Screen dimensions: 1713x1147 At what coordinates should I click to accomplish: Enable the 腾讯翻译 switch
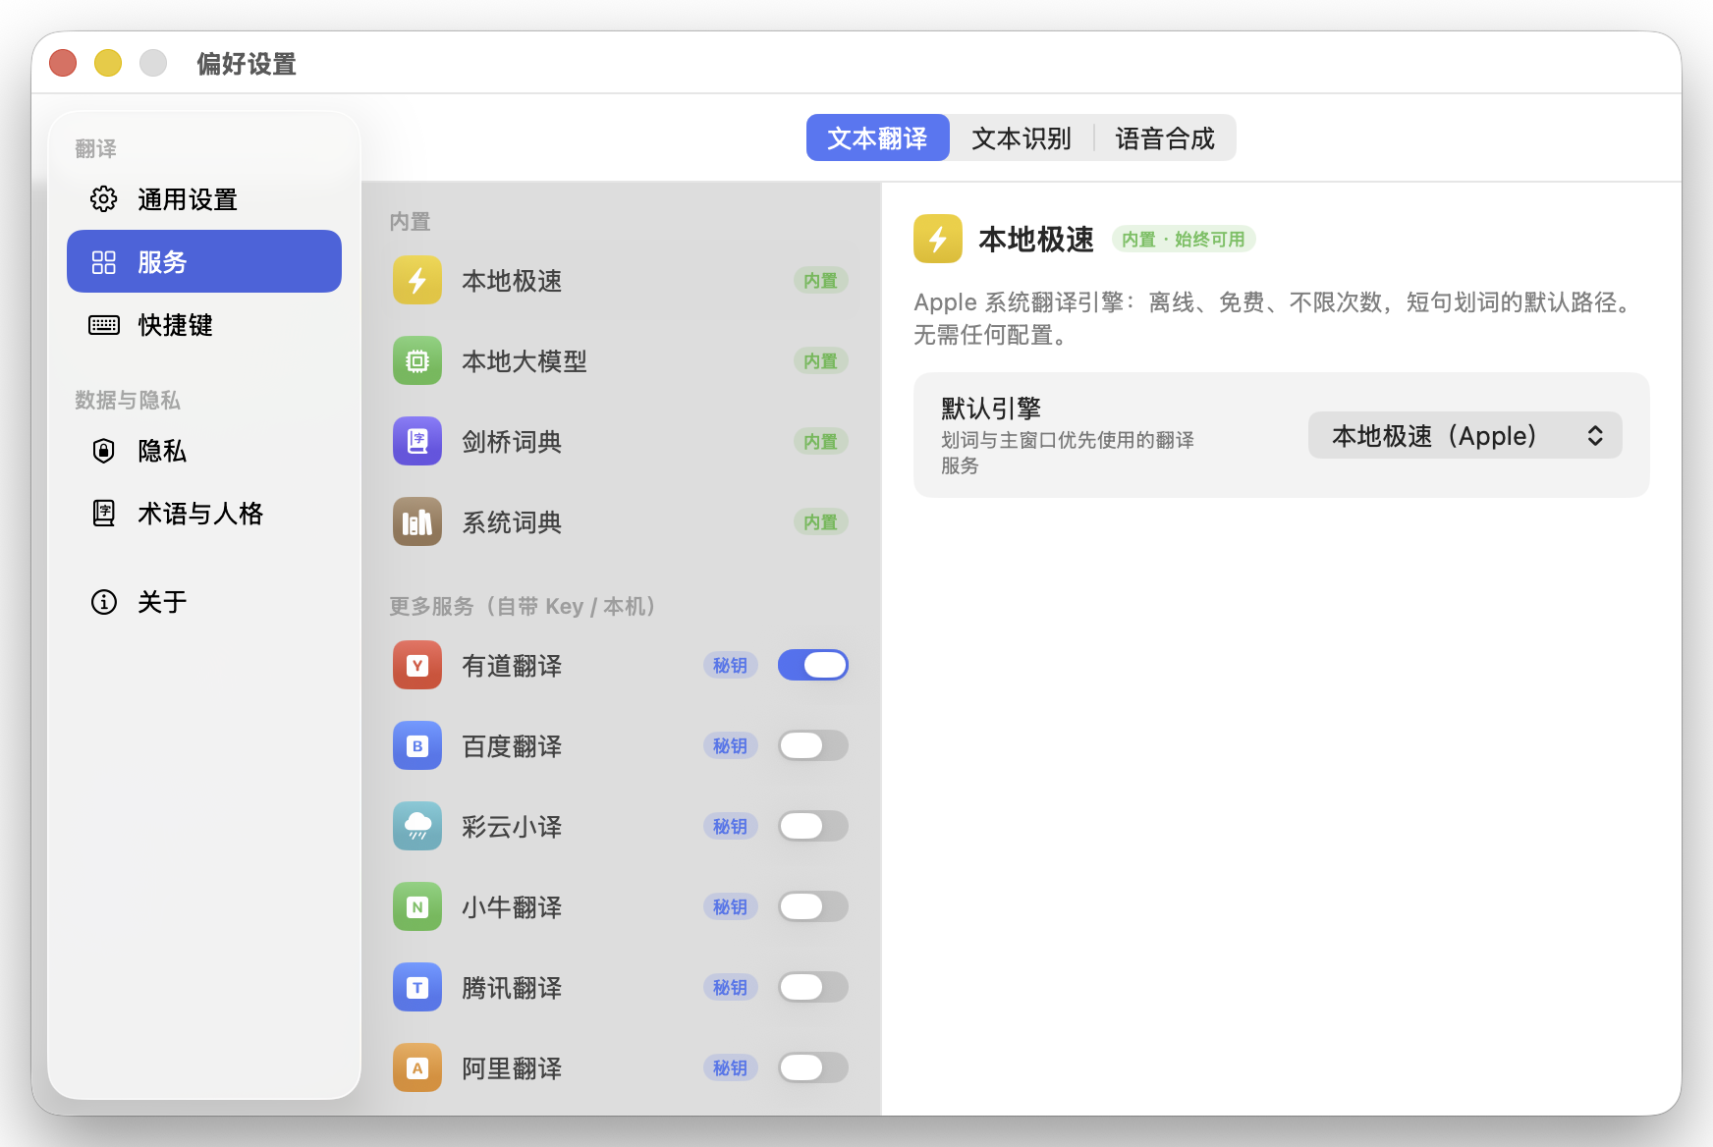(813, 988)
